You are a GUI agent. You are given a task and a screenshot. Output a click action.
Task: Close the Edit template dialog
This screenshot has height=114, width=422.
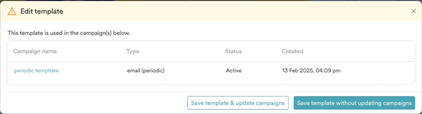413,11
